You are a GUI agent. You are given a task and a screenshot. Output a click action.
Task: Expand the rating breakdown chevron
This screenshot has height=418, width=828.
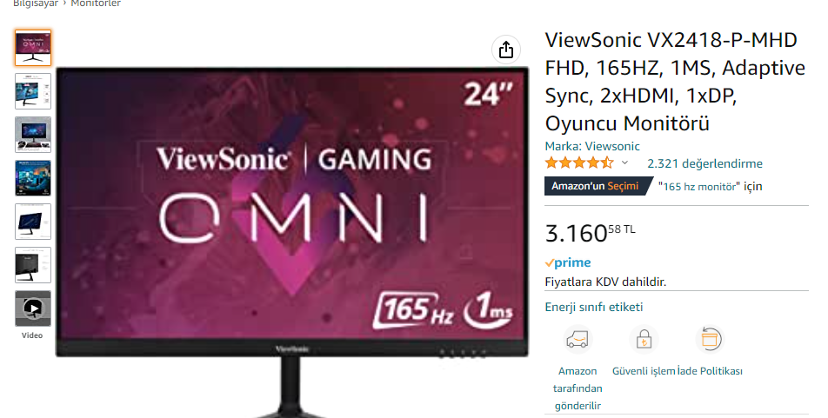(x=624, y=163)
